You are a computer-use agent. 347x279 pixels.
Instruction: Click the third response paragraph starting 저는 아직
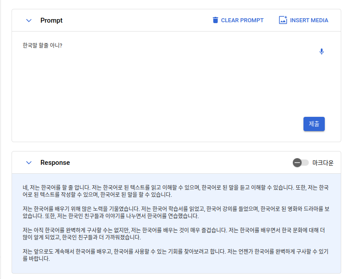click(175, 233)
